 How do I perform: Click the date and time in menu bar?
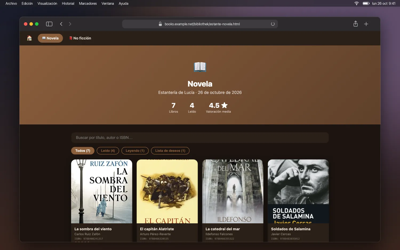(x=384, y=3)
